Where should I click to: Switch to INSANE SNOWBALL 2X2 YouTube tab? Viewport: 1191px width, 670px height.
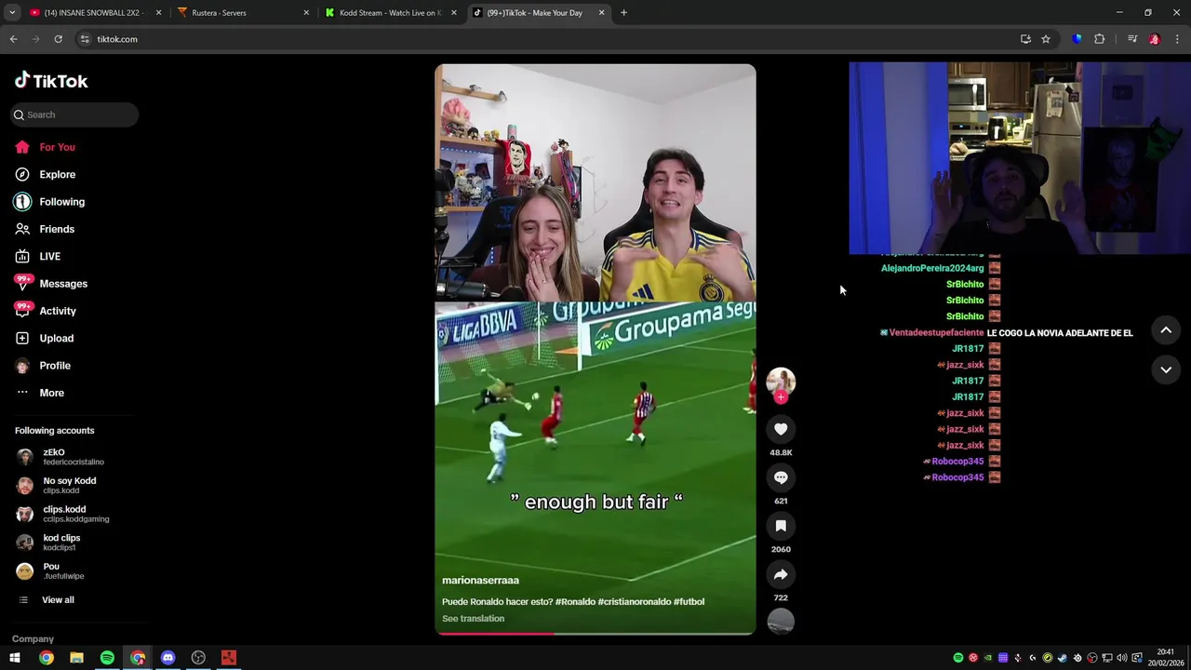[x=93, y=13]
